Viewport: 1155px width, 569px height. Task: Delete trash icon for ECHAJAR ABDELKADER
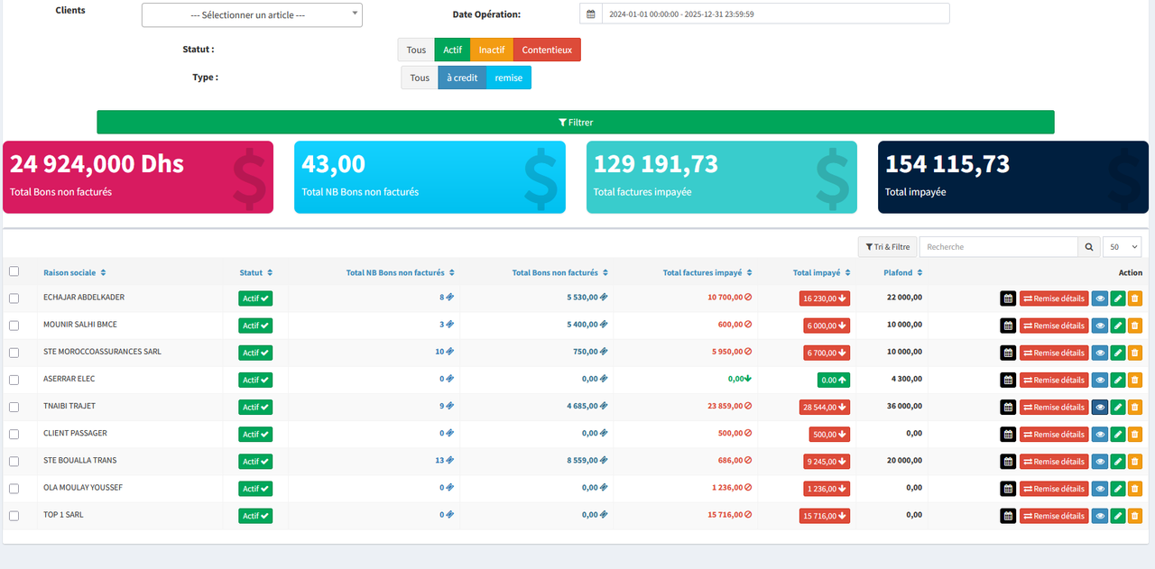(x=1135, y=298)
